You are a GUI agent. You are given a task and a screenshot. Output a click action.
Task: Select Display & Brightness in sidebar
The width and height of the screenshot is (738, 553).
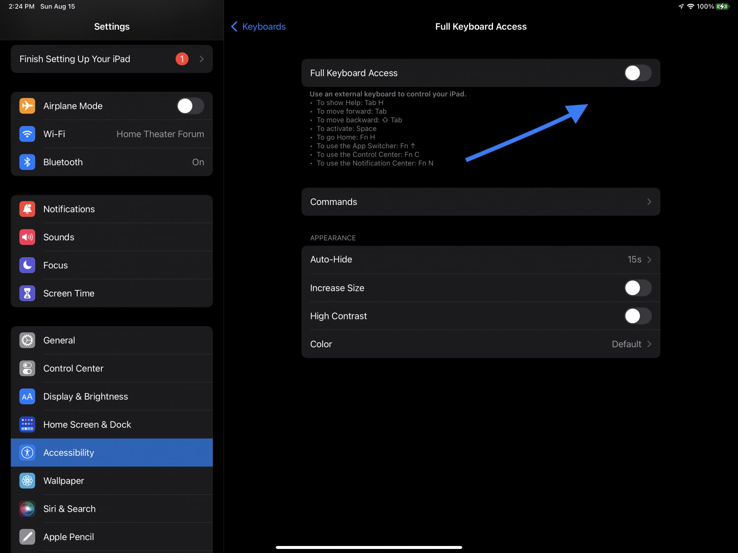112,396
